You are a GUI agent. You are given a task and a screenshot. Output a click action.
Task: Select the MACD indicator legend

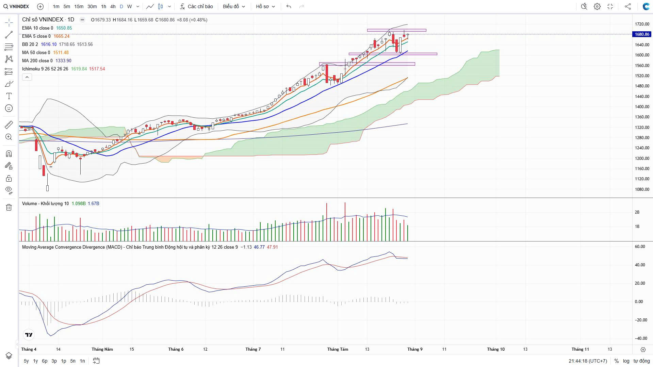point(150,247)
